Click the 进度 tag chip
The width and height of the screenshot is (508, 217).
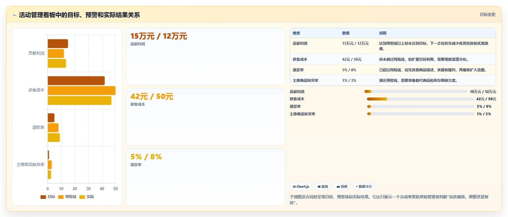pos(342,187)
